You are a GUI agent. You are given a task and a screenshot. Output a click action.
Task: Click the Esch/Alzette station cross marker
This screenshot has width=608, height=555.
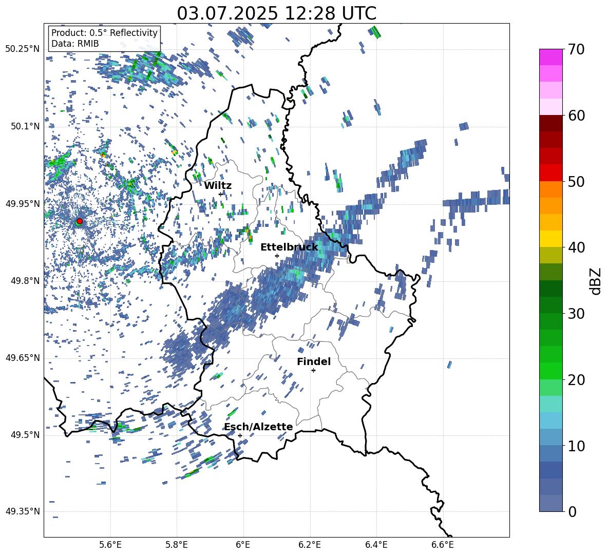point(240,435)
